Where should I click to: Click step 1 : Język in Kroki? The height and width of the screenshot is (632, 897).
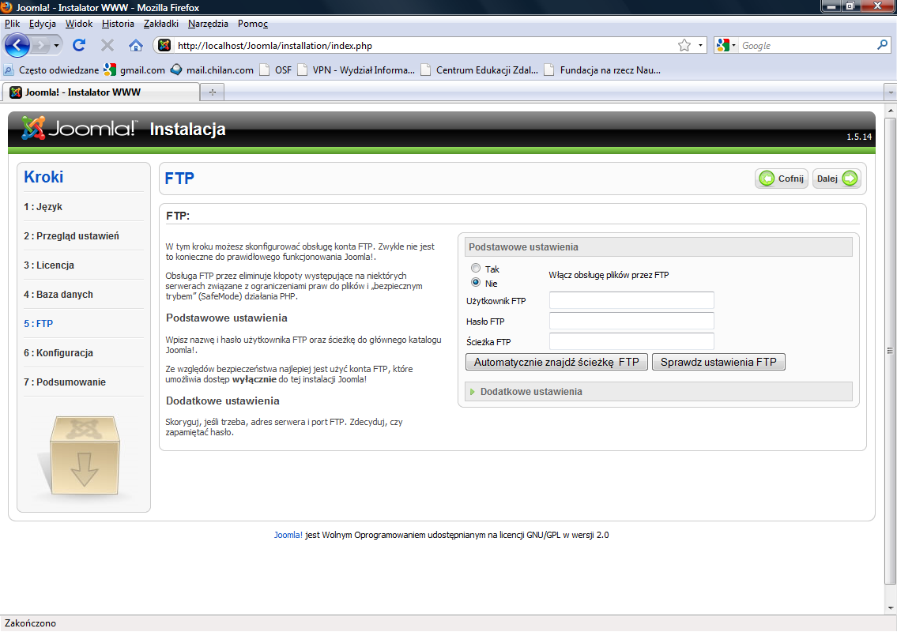tap(43, 206)
